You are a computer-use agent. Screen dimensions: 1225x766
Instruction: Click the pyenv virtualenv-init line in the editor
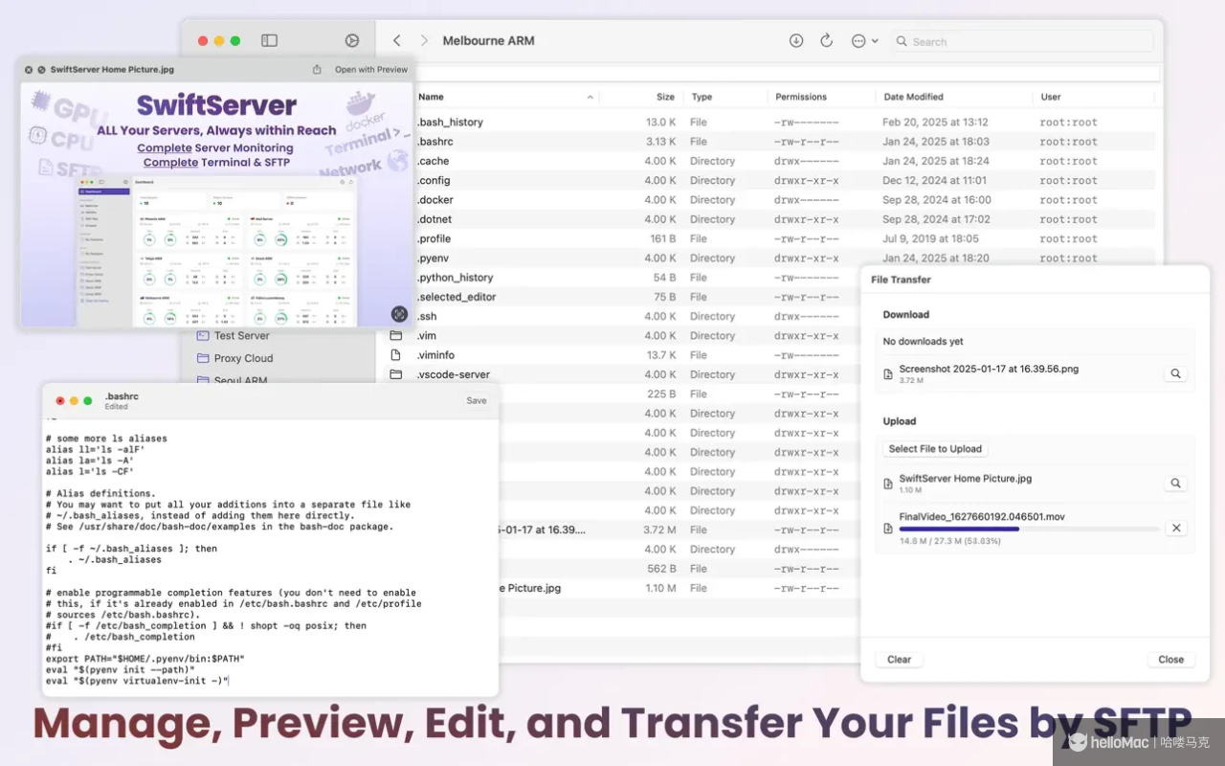(136, 681)
